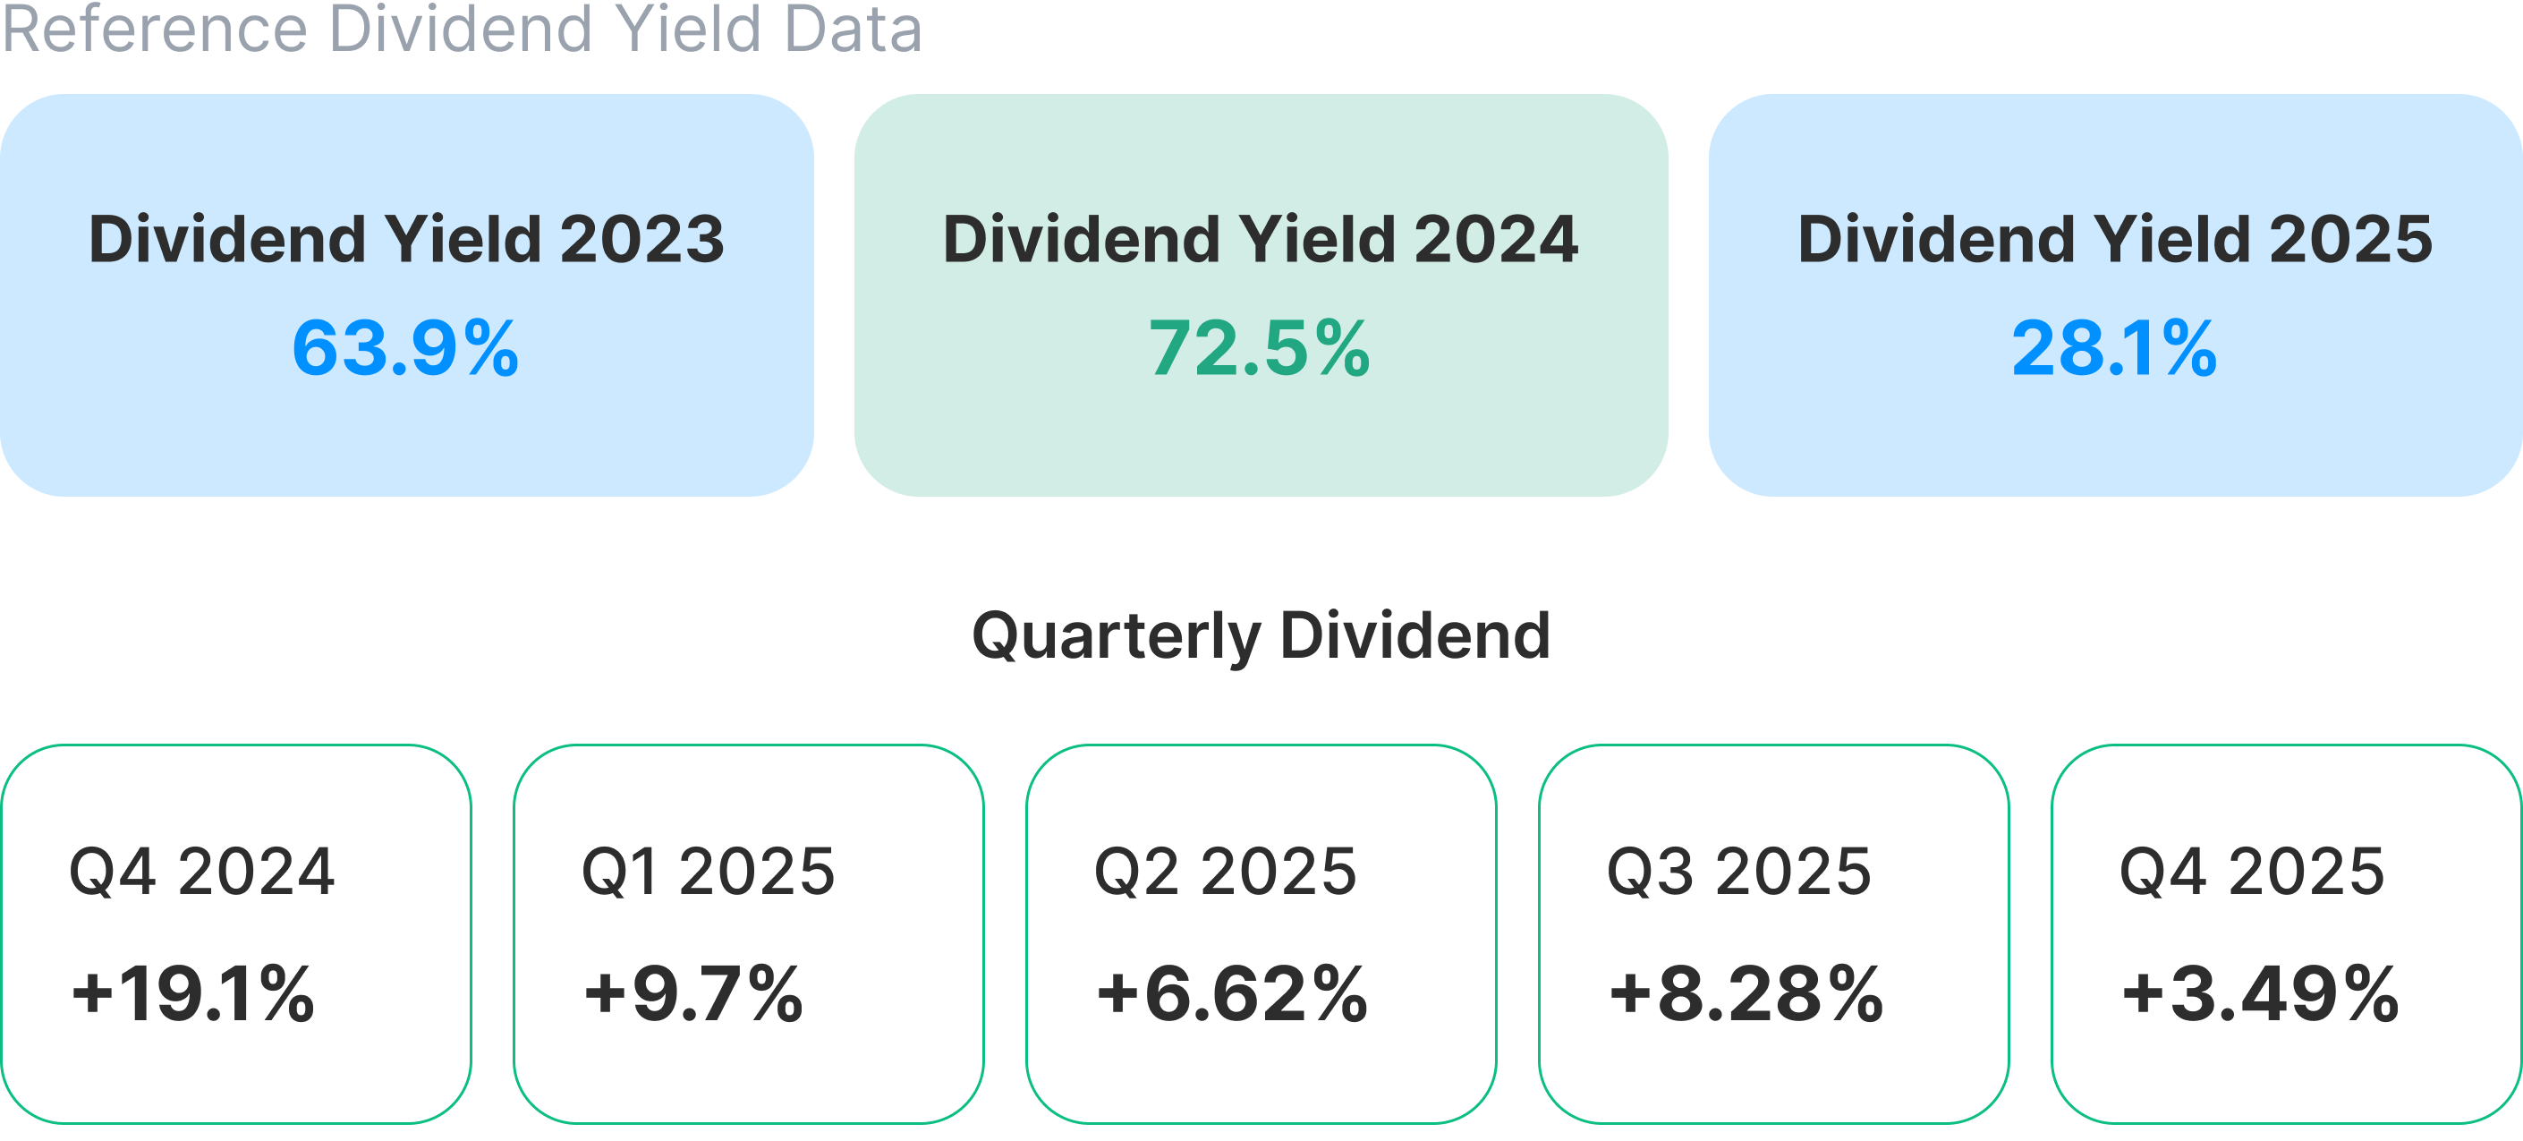2523x1141 pixels.
Task: Select the Q4 2024 quarter label
Action: (x=202, y=872)
